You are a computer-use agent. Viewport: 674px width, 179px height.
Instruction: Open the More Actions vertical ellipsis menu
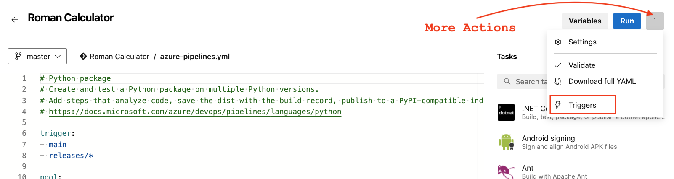click(x=655, y=21)
